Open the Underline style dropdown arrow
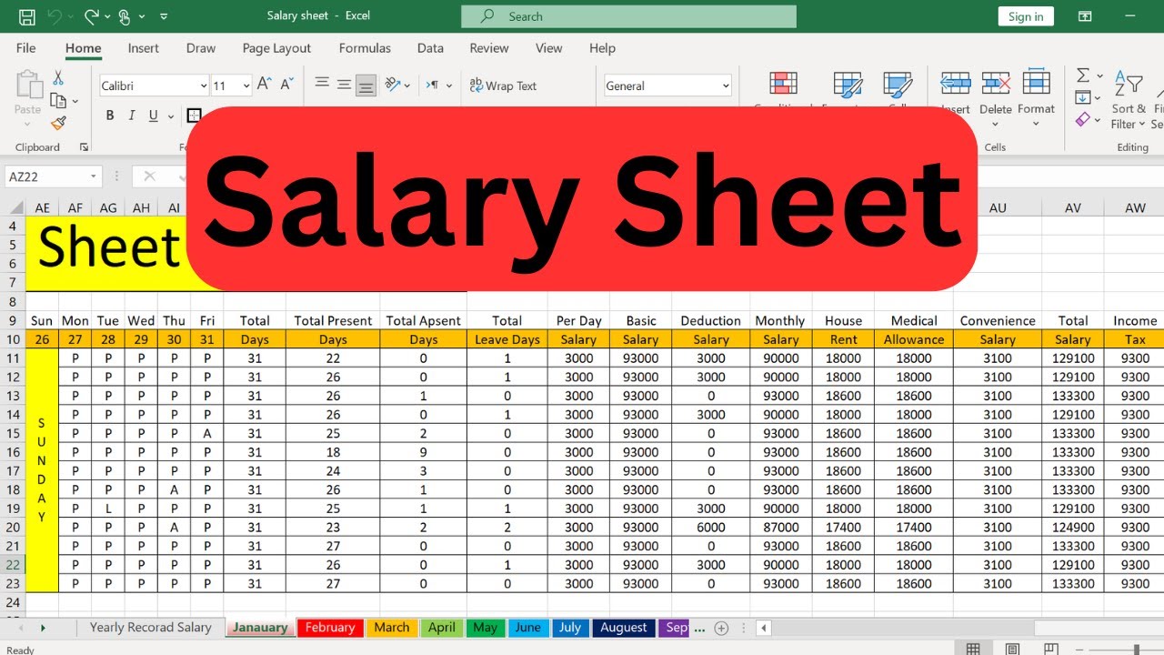 (170, 116)
